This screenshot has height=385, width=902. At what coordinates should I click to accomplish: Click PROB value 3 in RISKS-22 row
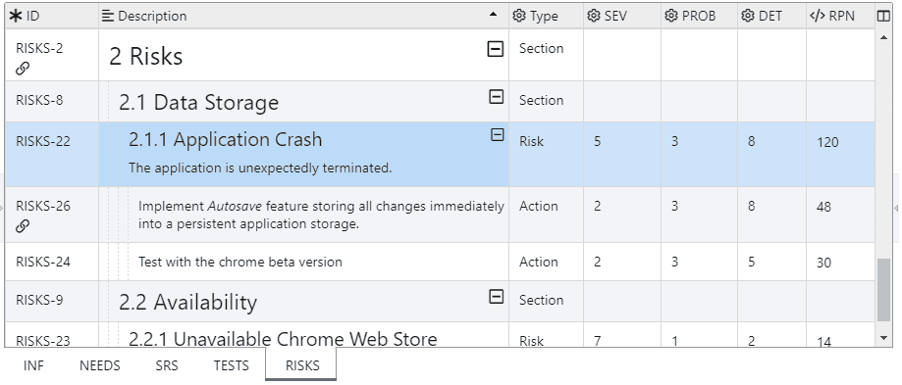coord(674,141)
